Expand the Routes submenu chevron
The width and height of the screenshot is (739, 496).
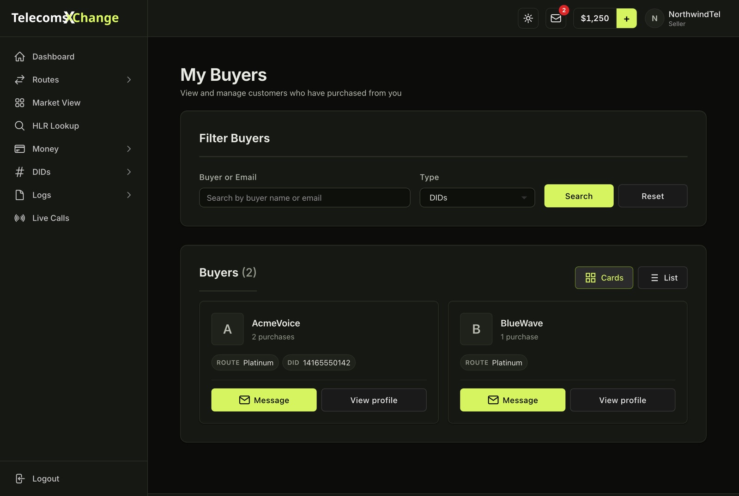point(129,80)
